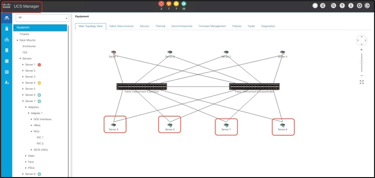This screenshot has height=178, width=375.
Task: Collapse the NICs node
Action: (31, 131)
